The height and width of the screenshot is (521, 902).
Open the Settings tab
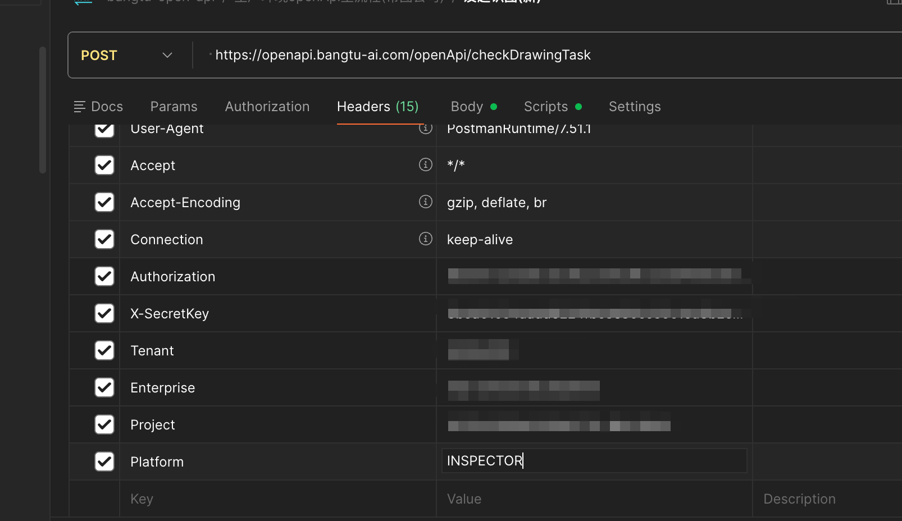635,107
